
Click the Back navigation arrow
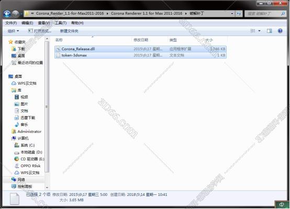7,14
